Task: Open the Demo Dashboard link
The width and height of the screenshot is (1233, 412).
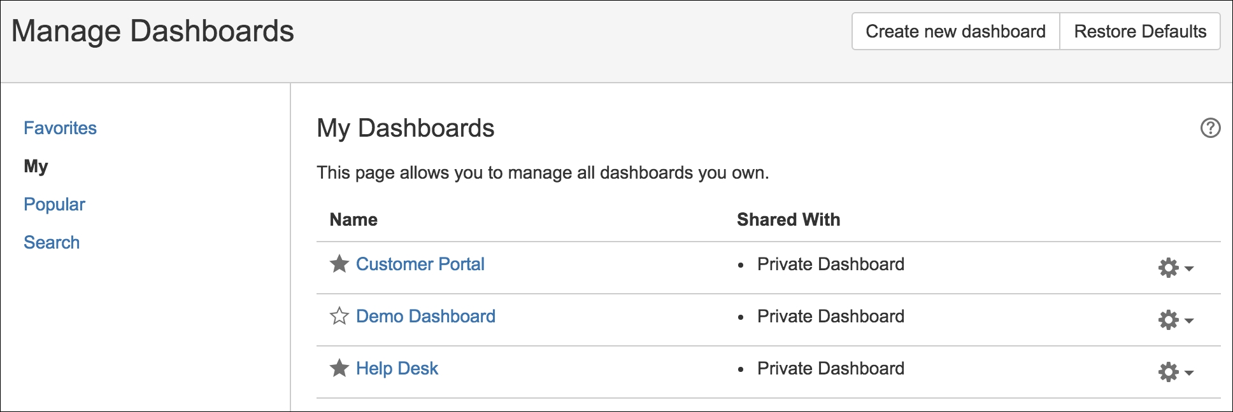Action: tap(425, 316)
